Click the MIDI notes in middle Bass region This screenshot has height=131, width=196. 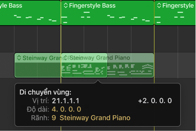click(x=108, y=17)
